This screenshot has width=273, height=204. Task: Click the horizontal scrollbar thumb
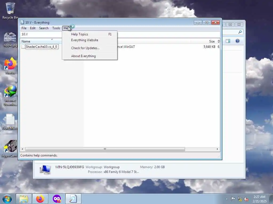coord(105,149)
